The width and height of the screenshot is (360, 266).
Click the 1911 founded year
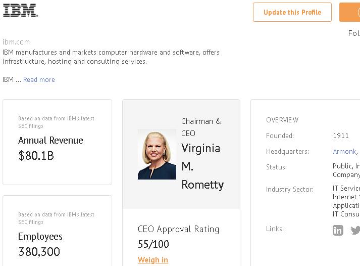point(341,136)
